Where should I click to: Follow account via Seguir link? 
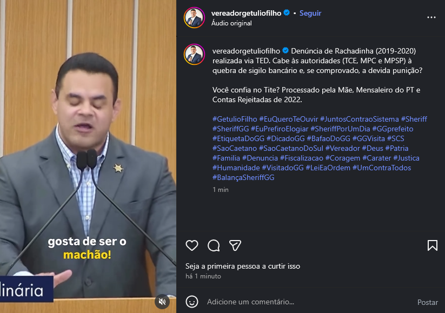[x=310, y=13]
